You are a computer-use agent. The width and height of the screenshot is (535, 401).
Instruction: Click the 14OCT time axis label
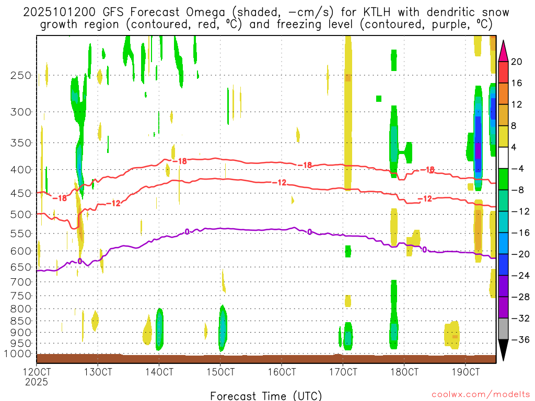159,372
